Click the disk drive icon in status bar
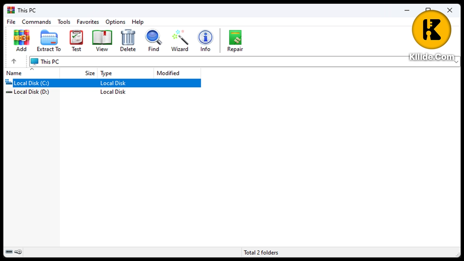464x261 pixels. (9, 252)
